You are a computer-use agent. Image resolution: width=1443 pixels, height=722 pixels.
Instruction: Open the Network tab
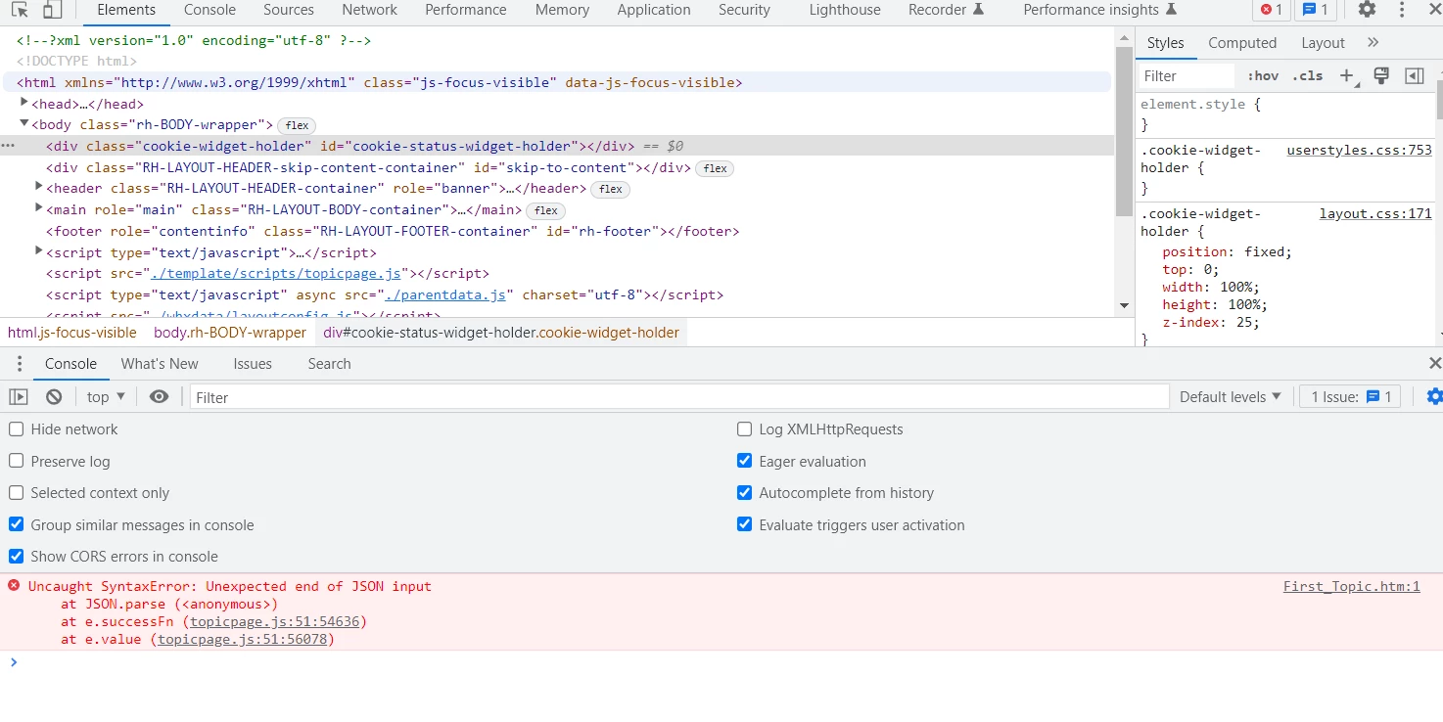click(x=369, y=10)
